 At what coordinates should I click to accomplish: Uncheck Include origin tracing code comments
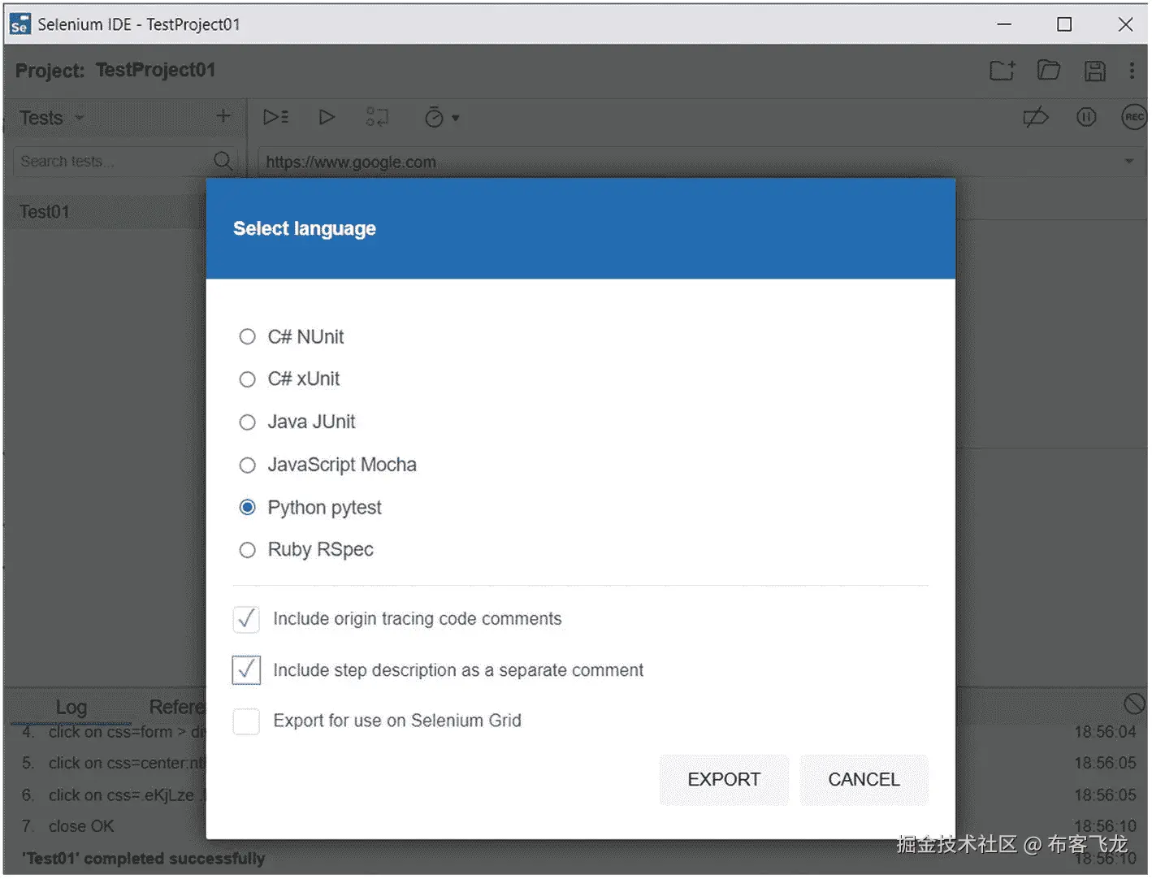click(x=246, y=620)
